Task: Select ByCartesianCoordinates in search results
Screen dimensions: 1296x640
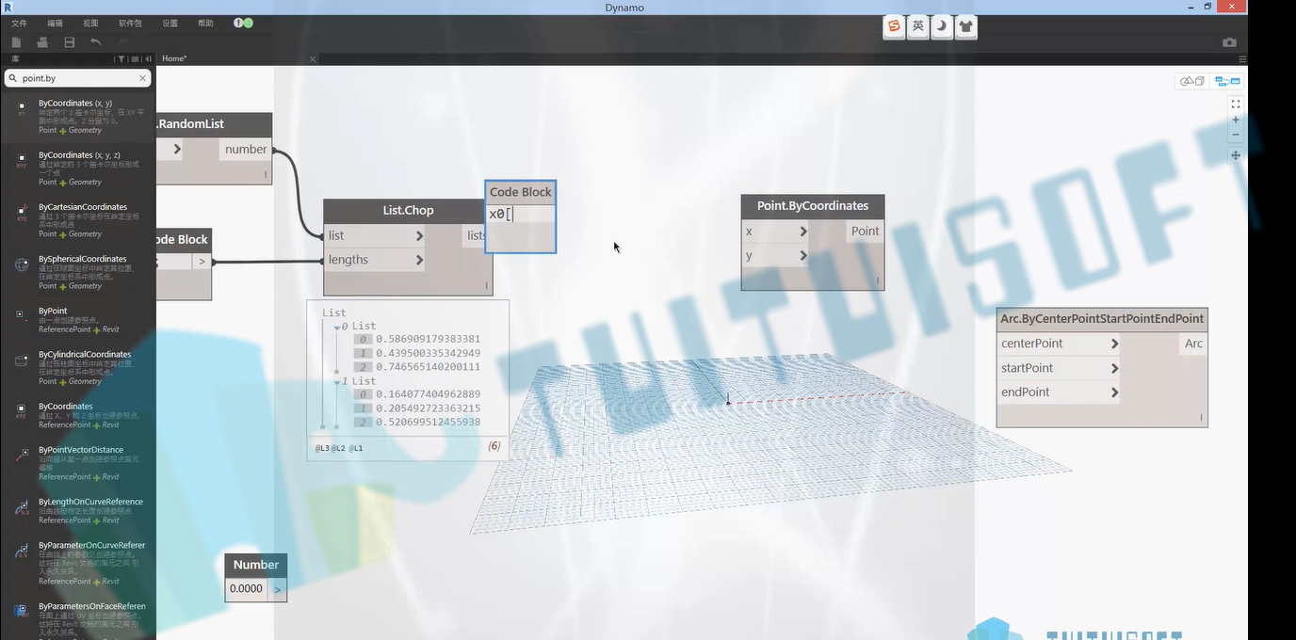Action: pos(78,219)
